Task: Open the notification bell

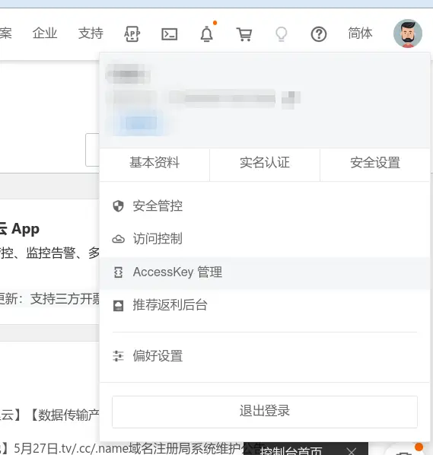Action: tap(207, 34)
